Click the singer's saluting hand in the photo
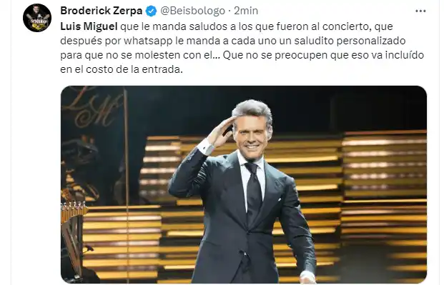The height and width of the screenshot is (285, 444). point(222,132)
